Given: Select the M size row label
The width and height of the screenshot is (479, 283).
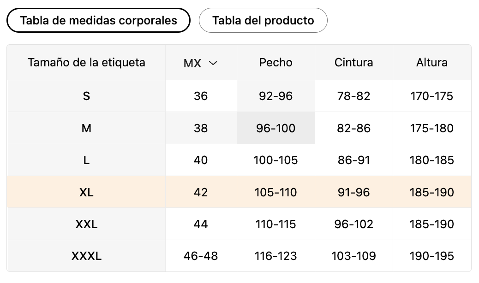Looking at the screenshot, I should [x=86, y=128].
